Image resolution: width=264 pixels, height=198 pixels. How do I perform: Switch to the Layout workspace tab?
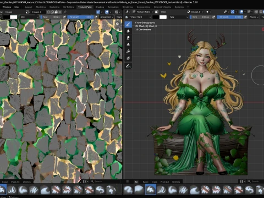(x=29, y=7)
